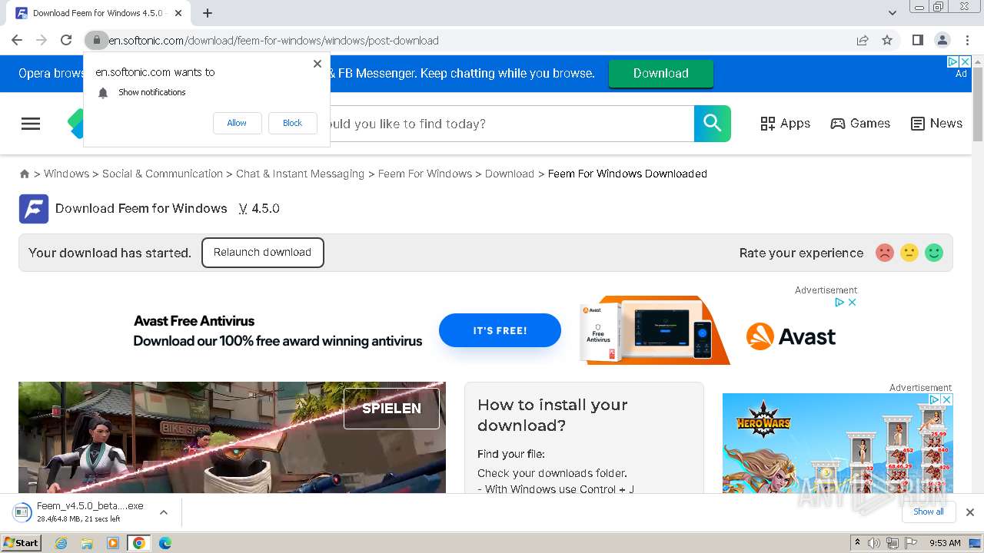Open a new tab with the plus button
984x553 pixels.
click(x=208, y=13)
